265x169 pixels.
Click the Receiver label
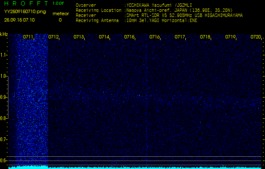(x=86, y=16)
